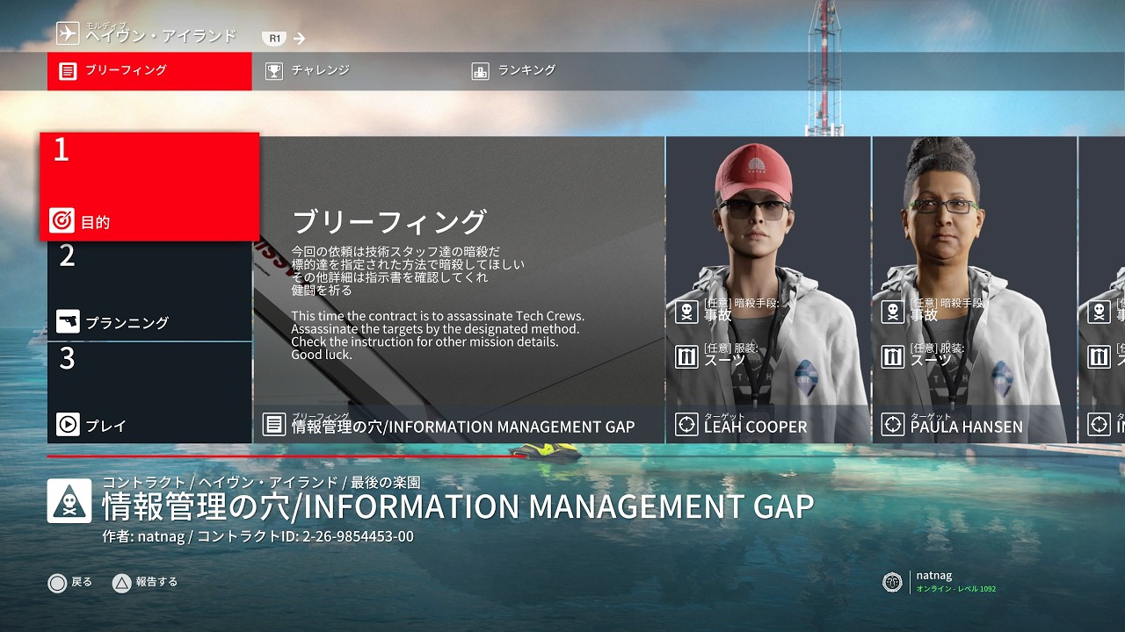Select Leah Cooper target portrait
The height and width of the screenshot is (632, 1125).
point(768,290)
